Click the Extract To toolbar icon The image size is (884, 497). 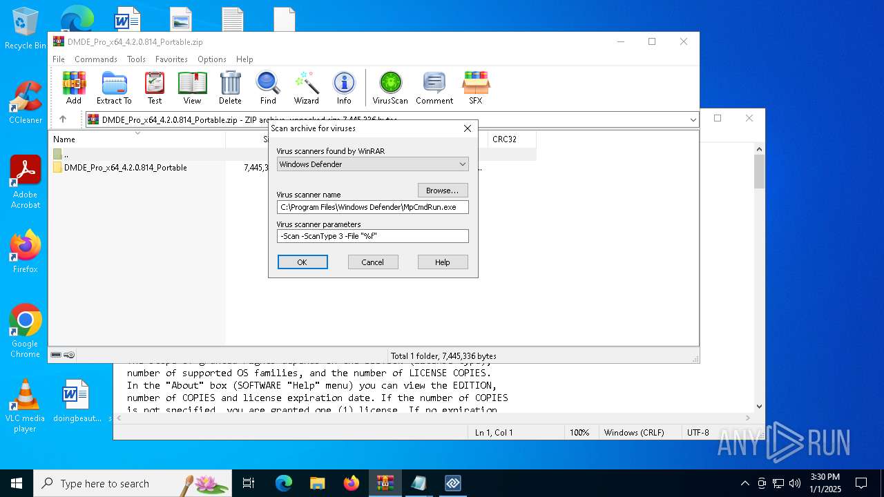click(x=114, y=88)
